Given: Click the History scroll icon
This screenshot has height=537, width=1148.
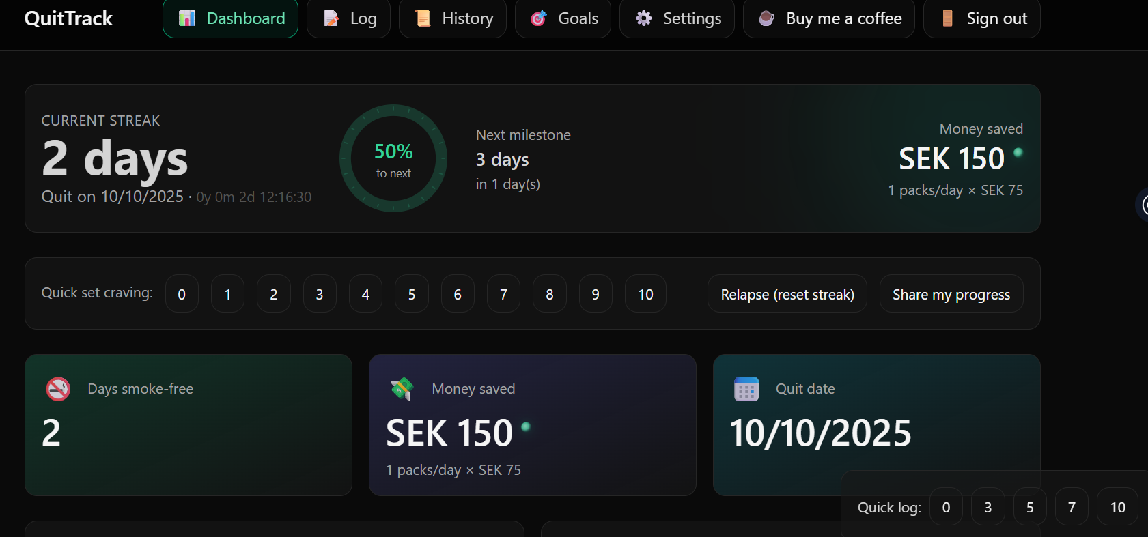Looking at the screenshot, I should point(423,18).
